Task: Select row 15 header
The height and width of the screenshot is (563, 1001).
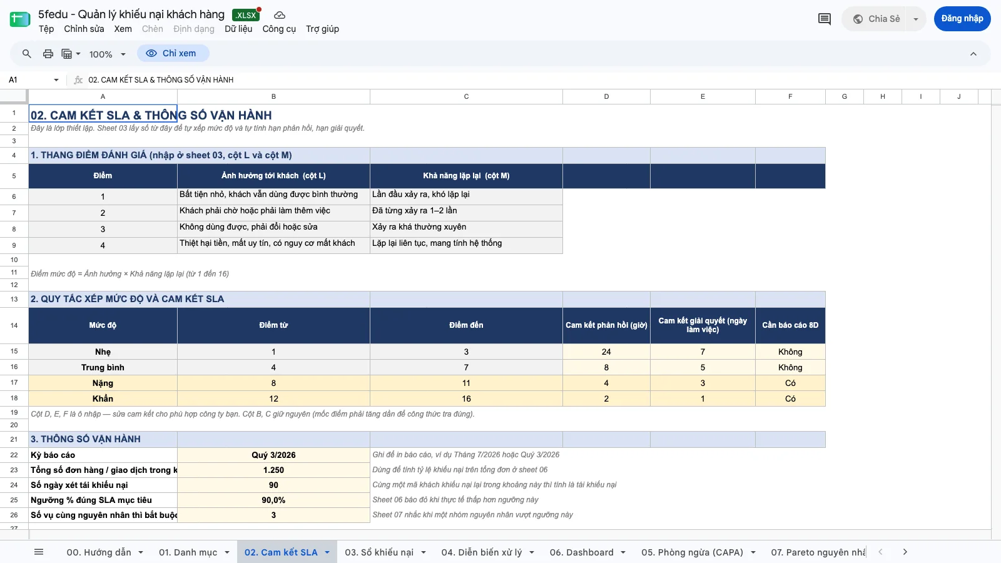Action: point(14,352)
